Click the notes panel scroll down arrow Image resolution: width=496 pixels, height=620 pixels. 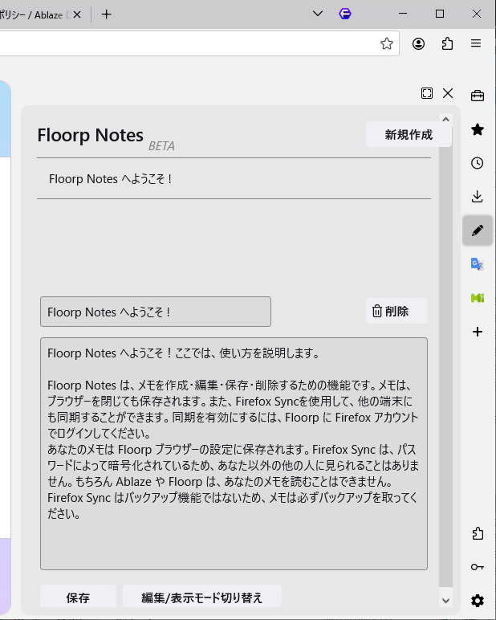445,601
